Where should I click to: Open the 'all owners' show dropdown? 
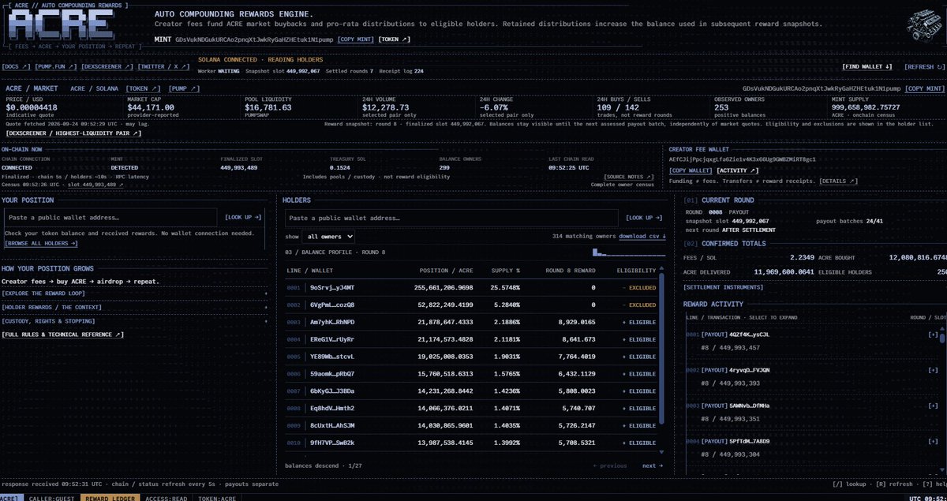[x=328, y=236]
